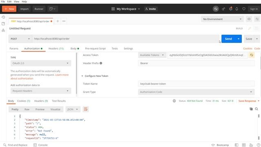
Task: Open the Help menu
Action: [x=24, y=2]
